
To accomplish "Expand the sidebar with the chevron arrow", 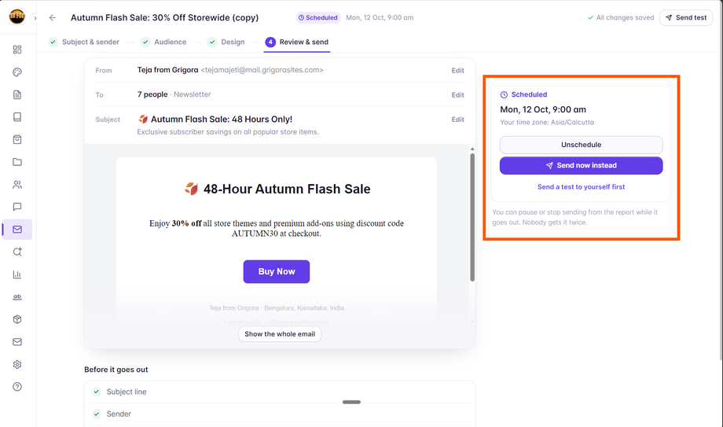I will click(x=35, y=18).
